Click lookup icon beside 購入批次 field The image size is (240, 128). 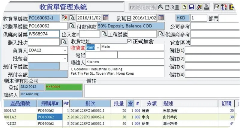pos(64,42)
